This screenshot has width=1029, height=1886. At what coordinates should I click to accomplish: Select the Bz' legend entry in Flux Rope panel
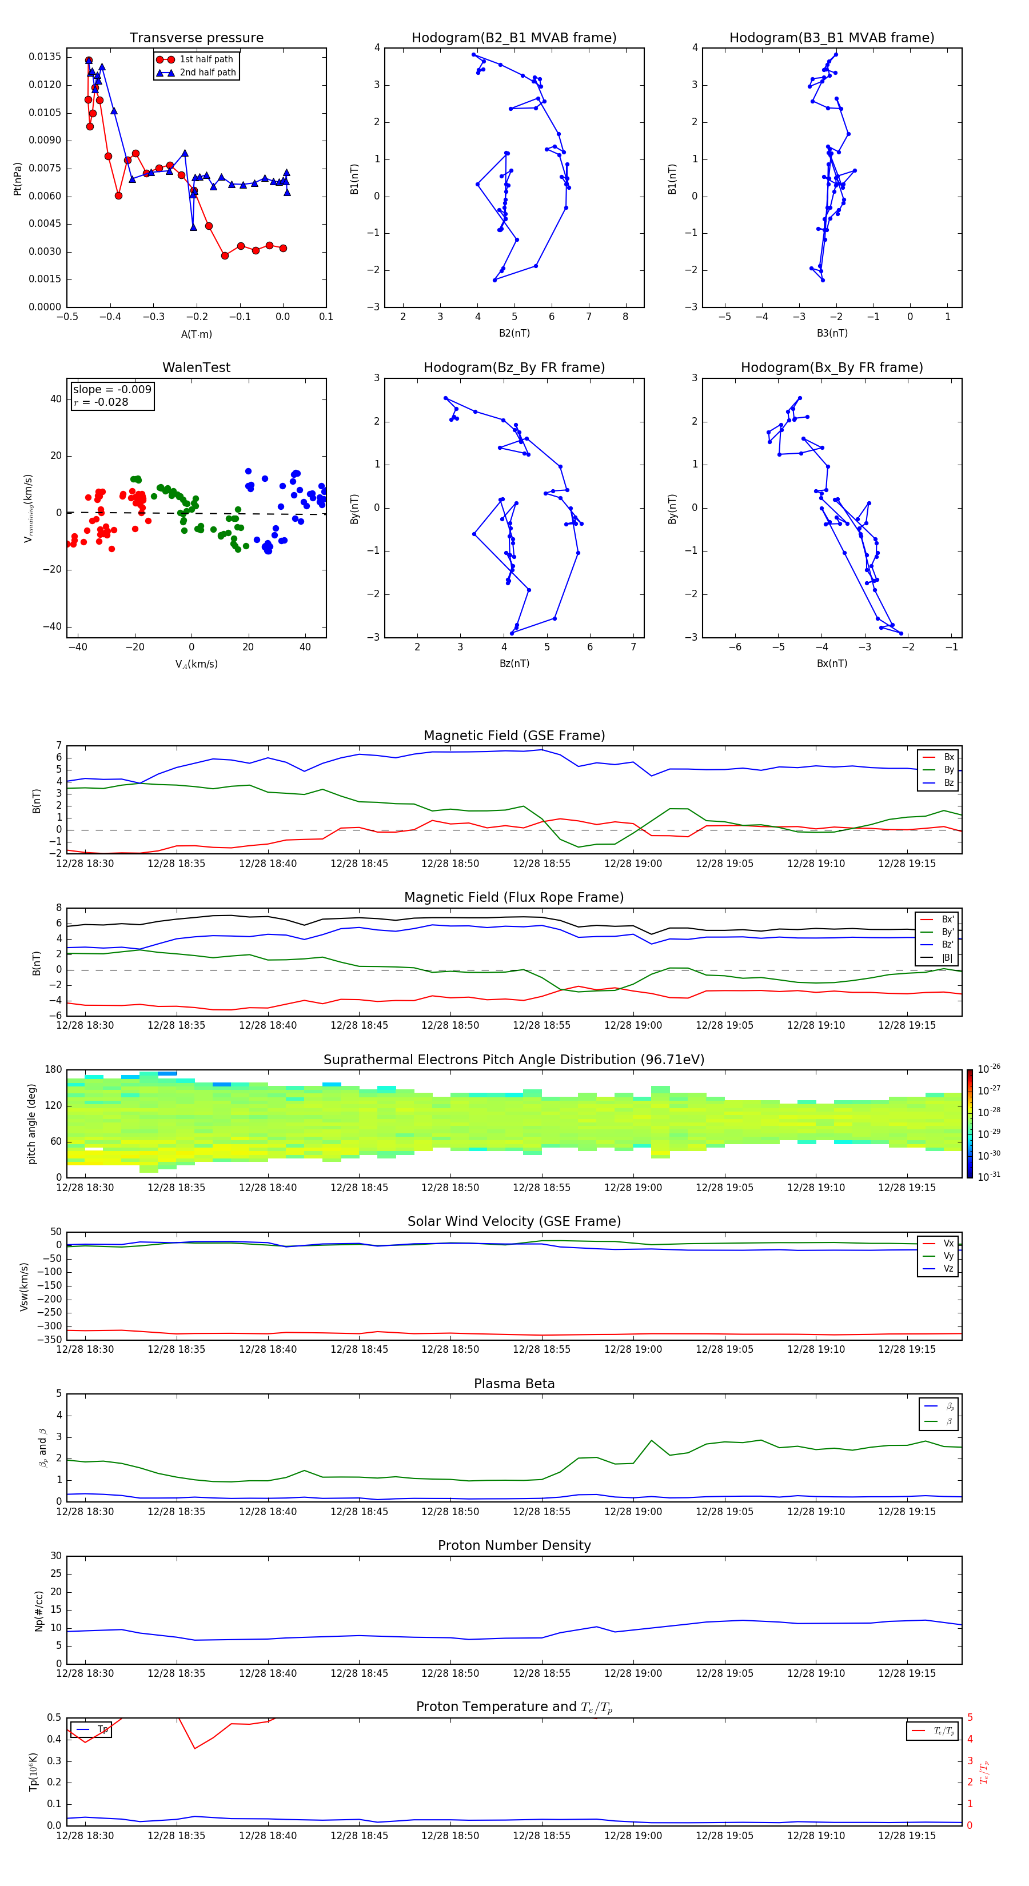pos(937,945)
